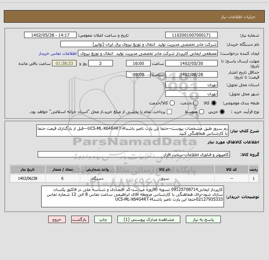Select the کالا/خدمت radio button
Viewport: 269px width, 260px height.
click(172, 103)
